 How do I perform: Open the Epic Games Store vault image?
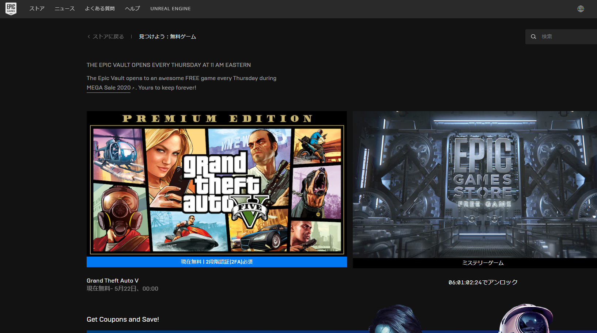(x=475, y=185)
